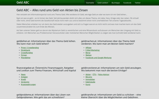The image size is (159, 99).
Task: Click the paragraph starting 'Vielen Menschen arbeiten'
Action: [x=79, y=25]
